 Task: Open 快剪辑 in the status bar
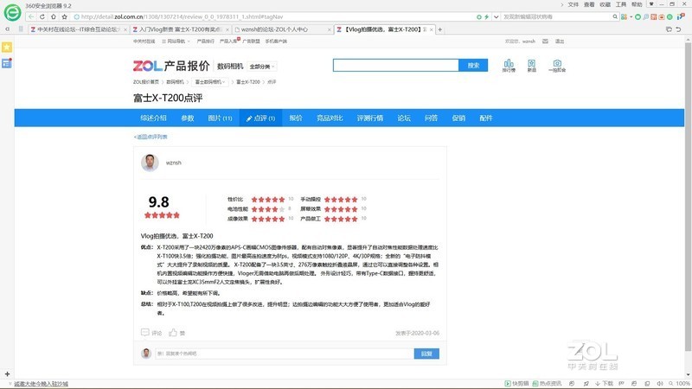coord(516,384)
